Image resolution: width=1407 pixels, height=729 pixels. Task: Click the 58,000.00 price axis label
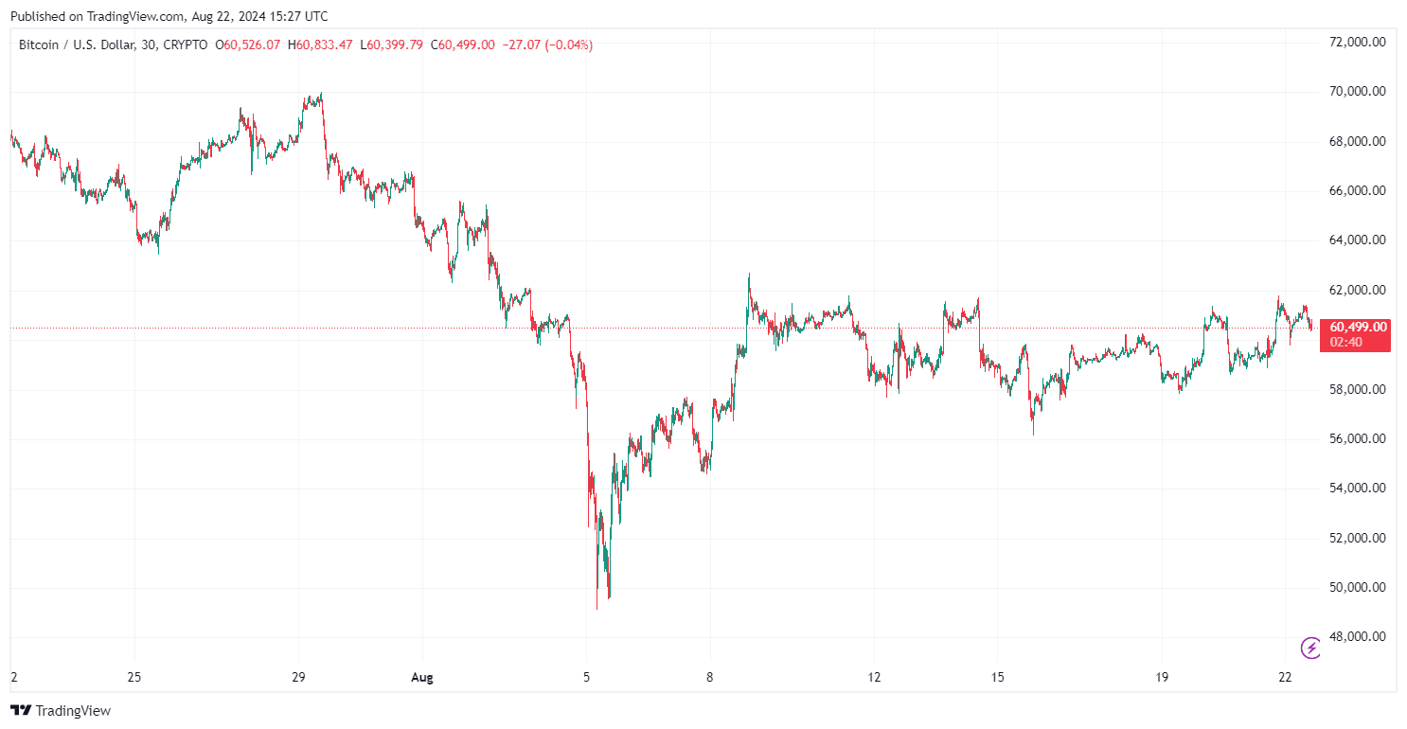(1358, 389)
